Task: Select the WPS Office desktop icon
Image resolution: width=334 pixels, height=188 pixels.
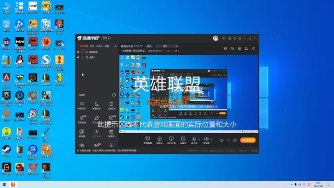Action: (x=33, y=169)
